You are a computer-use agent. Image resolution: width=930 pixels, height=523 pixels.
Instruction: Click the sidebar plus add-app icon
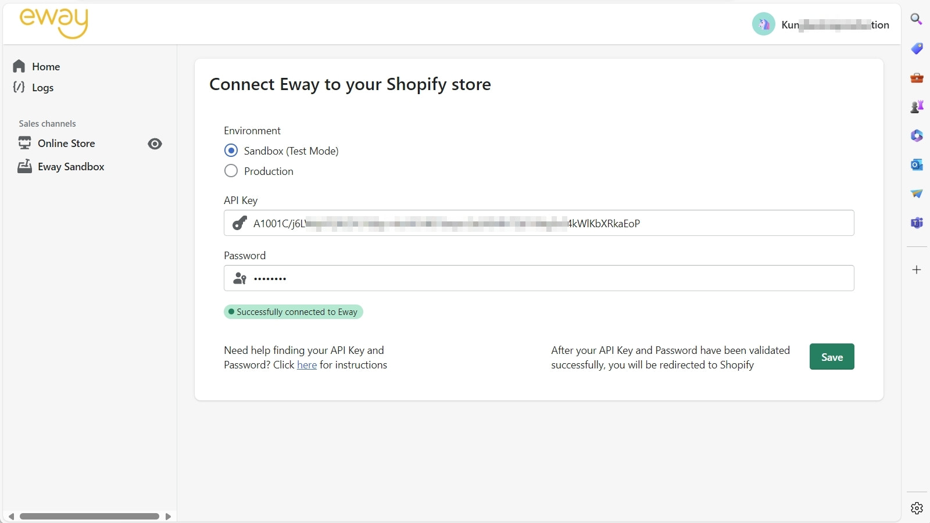(x=917, y=270)
